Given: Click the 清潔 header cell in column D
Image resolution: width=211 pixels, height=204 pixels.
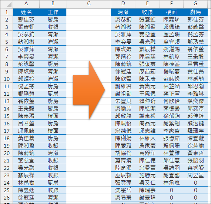Looking at the screenshot, I should click(123, 12).
